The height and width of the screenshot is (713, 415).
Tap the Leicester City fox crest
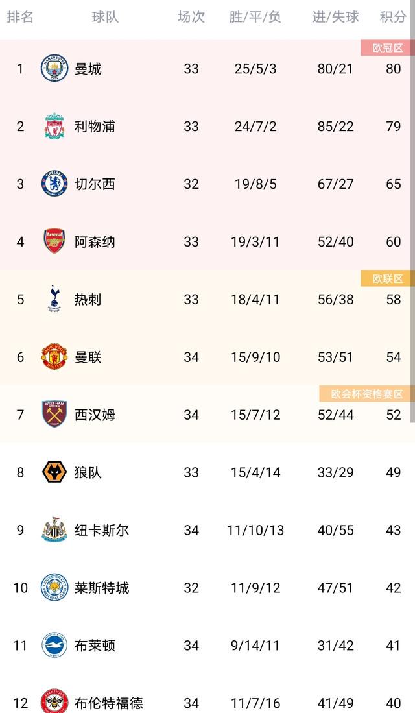[x=54, y=588]
